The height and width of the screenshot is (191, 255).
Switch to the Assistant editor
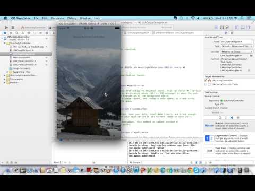point(222,28)
